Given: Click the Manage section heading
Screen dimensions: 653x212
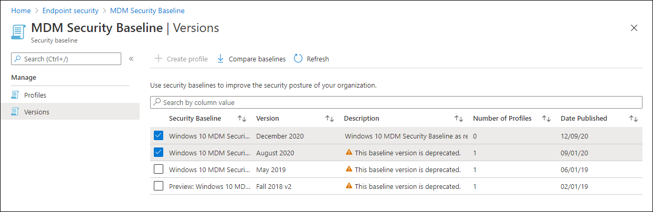Looking at the screenshot, I should pyautogui.click(x=24, y=77).
